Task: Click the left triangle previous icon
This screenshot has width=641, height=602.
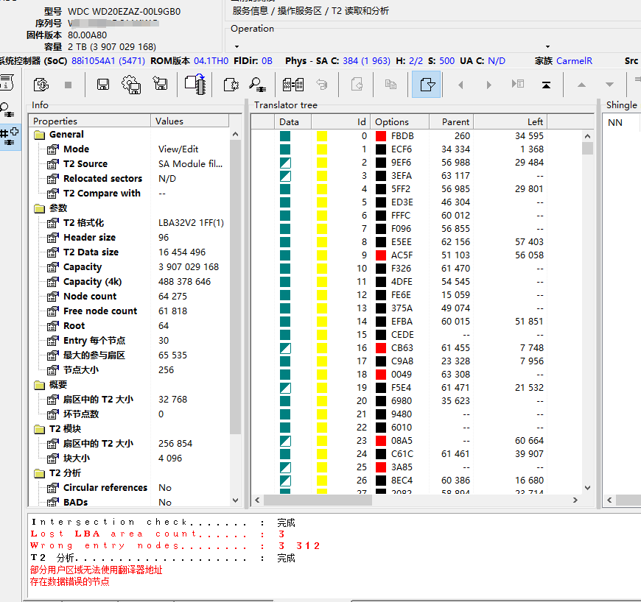Action: [460, 85]
